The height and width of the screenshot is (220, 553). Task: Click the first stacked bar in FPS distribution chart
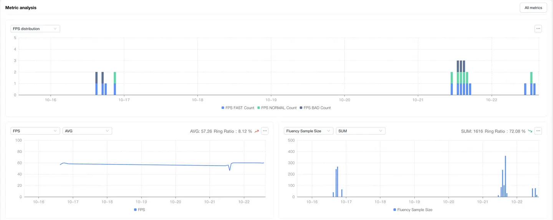coord(96,84)
